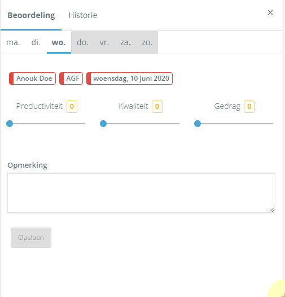
Task: Click the Kwaliteit slider handle
Action: pyautogui.click(x=103, y=124)
